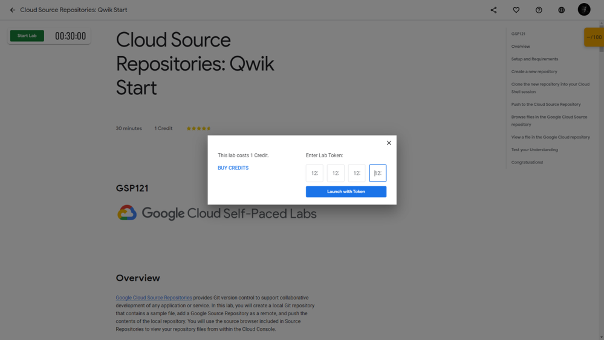Image resolution: width=604 pixels, height=340 pixels.
Task: Click the star rating of the lab
Action: 198,128
